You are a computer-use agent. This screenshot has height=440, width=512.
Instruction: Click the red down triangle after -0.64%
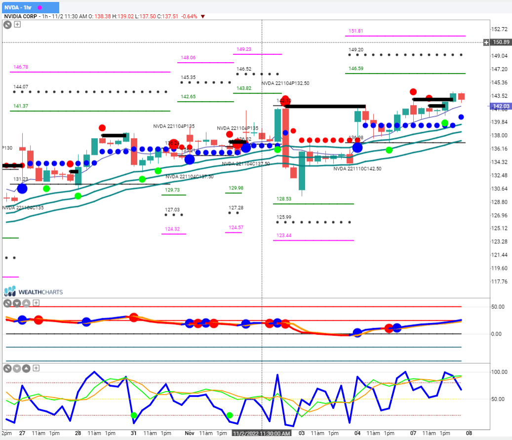pos(203,16)
